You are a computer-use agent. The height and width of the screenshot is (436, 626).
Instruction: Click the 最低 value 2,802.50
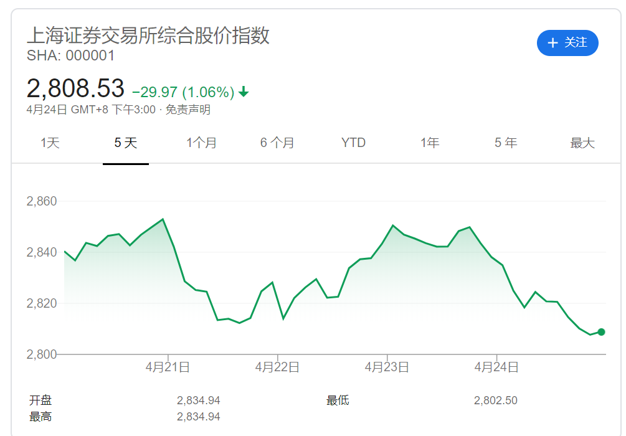[x=495, y=400]
